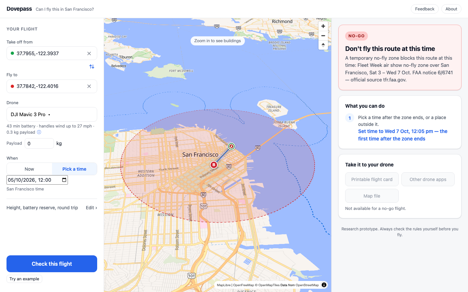
Task: Zoom in on the map
Action: [x=323, y=26]
